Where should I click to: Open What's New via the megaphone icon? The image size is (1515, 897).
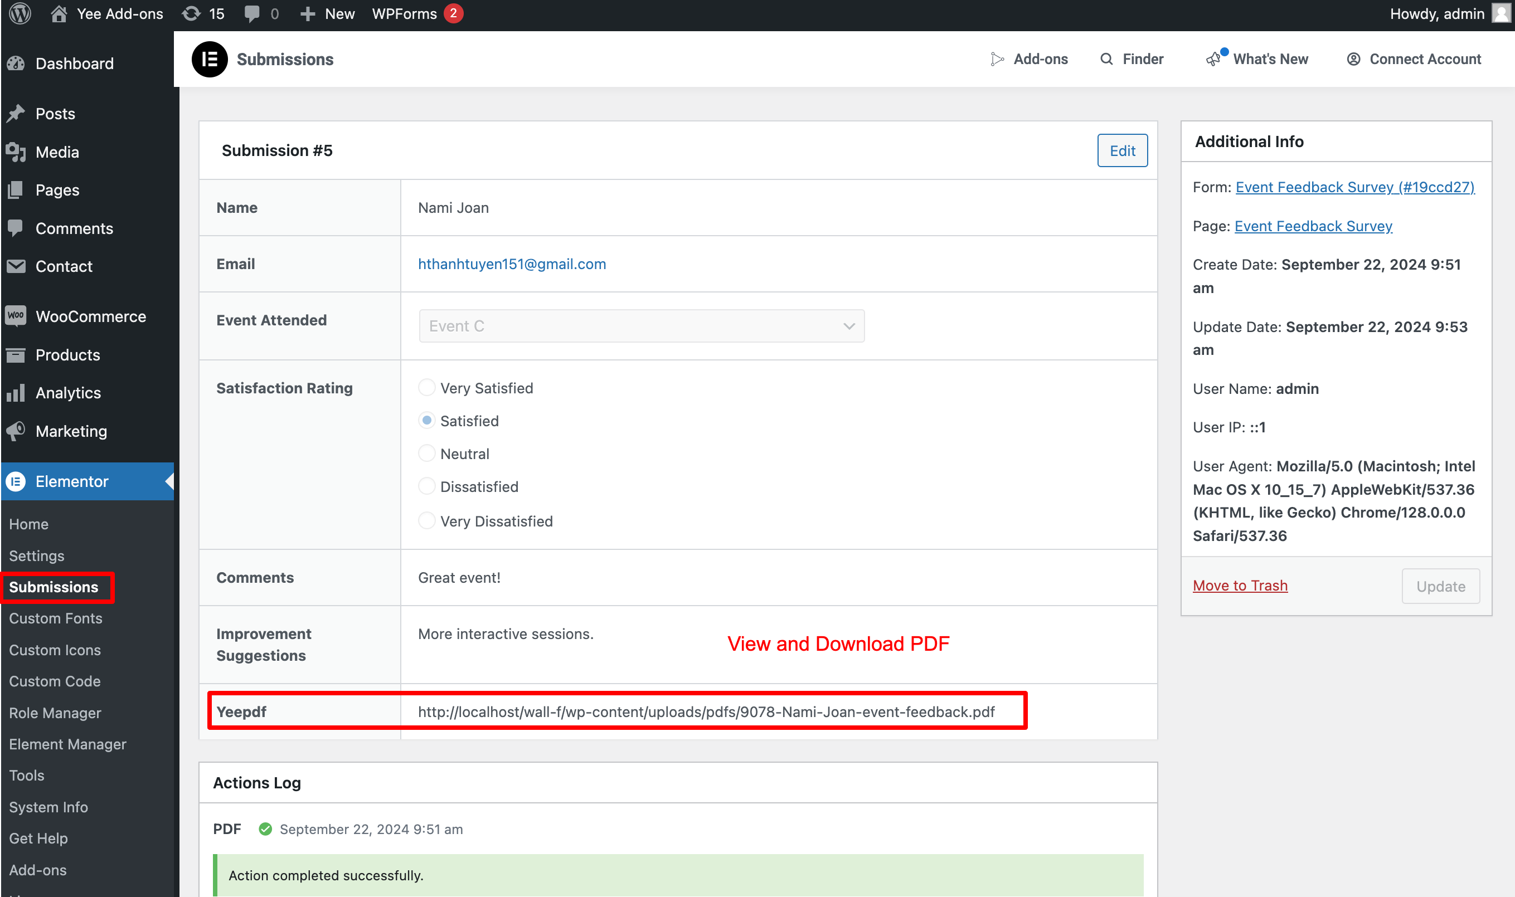tap(1214, 58)
